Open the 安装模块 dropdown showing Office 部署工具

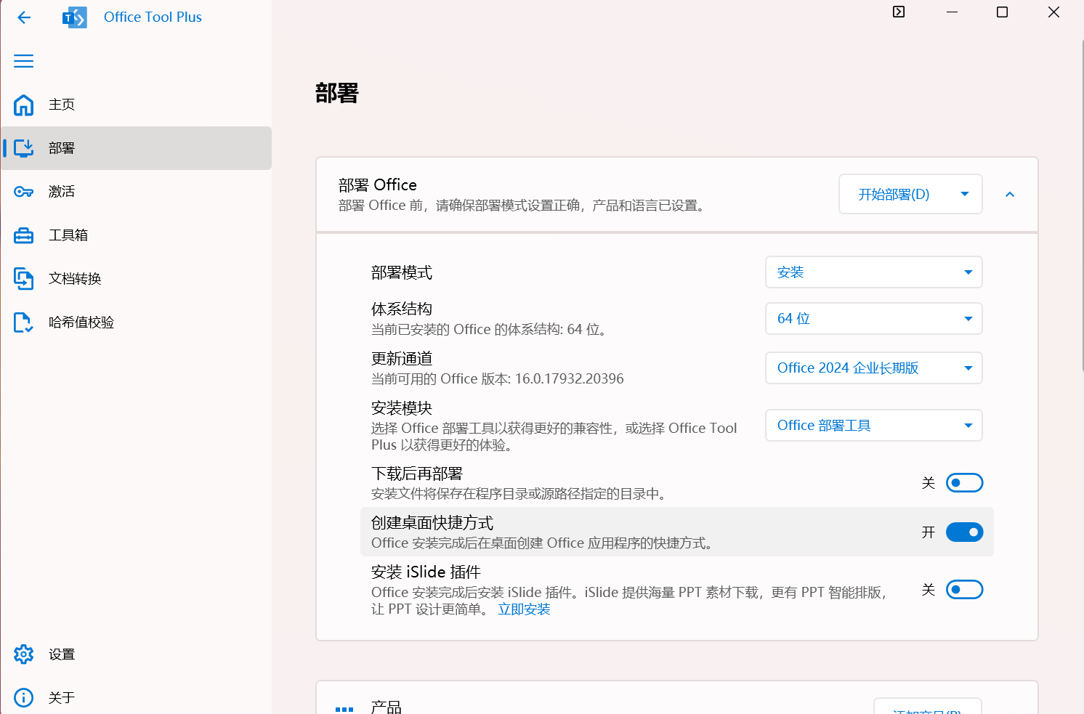[874, 426]
